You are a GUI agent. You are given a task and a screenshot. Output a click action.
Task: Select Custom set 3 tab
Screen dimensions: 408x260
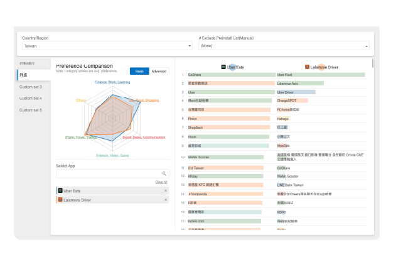pos(31,87)
